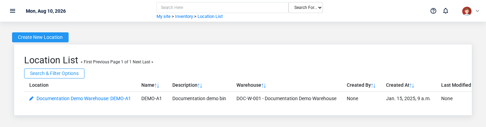Click the Last Modified column header

click(456, 85)
